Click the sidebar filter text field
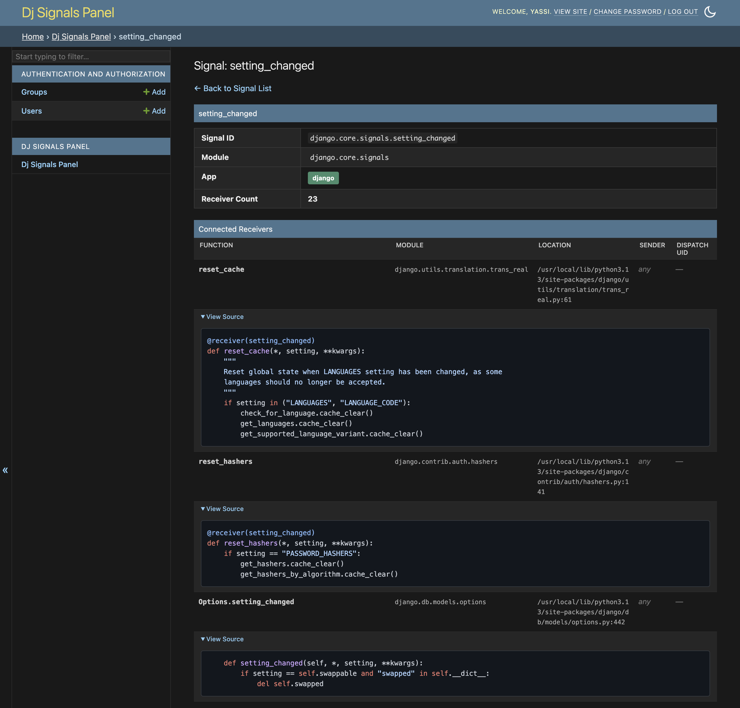The width and height of the screenshot is (740, 708). [x=91, y=57]
